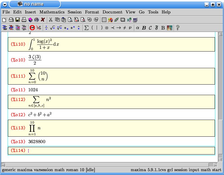Viewport: 224px width, 175px height.
Task: Click the fourth text-lines session icon
Action: point(24,28)
